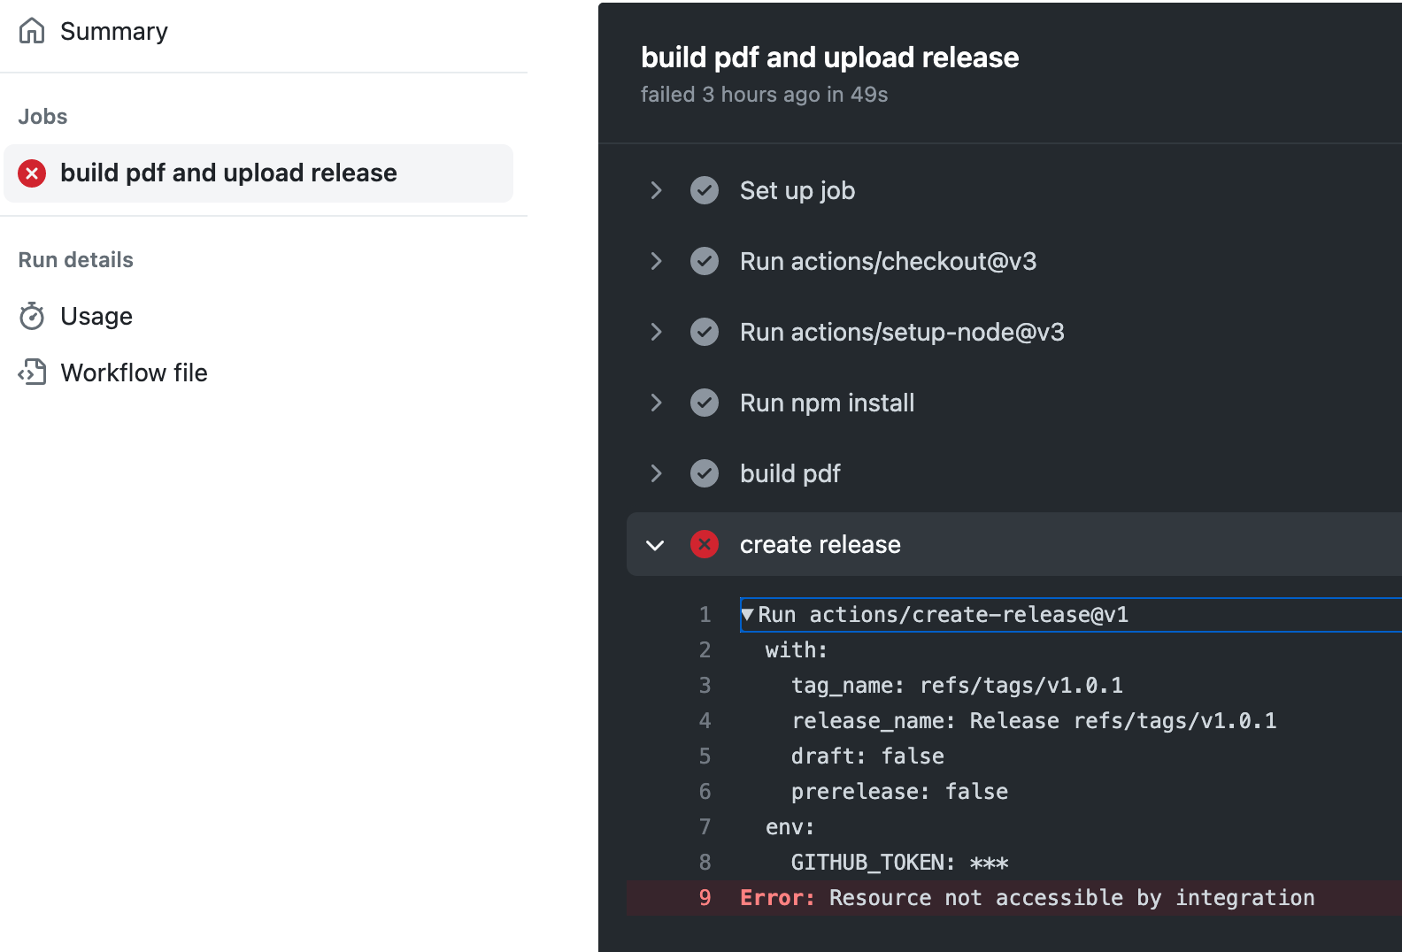The width and height of the screenshot is (1402, 952).
Task: Click the Usage stopwatch icon
Action: (x=32, y=316)
